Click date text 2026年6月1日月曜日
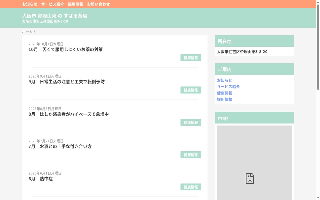Screen dimensions: 320x200 [45, 173]
